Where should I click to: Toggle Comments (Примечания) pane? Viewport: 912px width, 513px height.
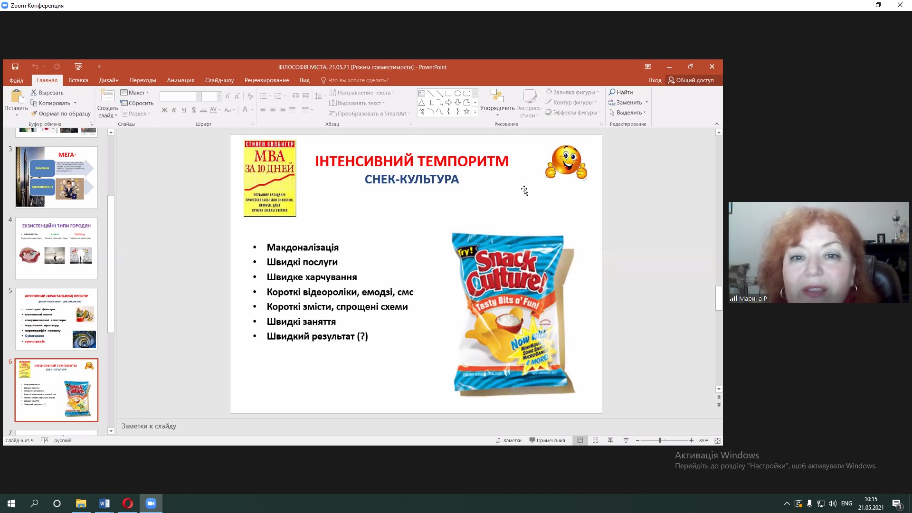click(547, 441)
